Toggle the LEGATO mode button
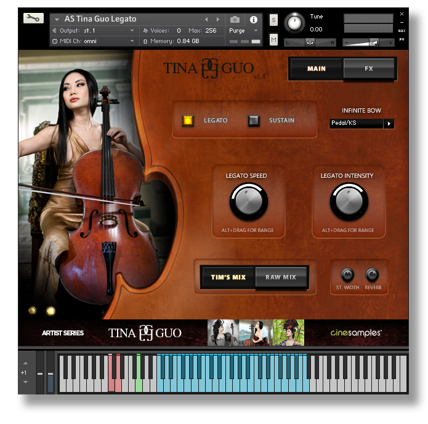 (x=188, y=121)
